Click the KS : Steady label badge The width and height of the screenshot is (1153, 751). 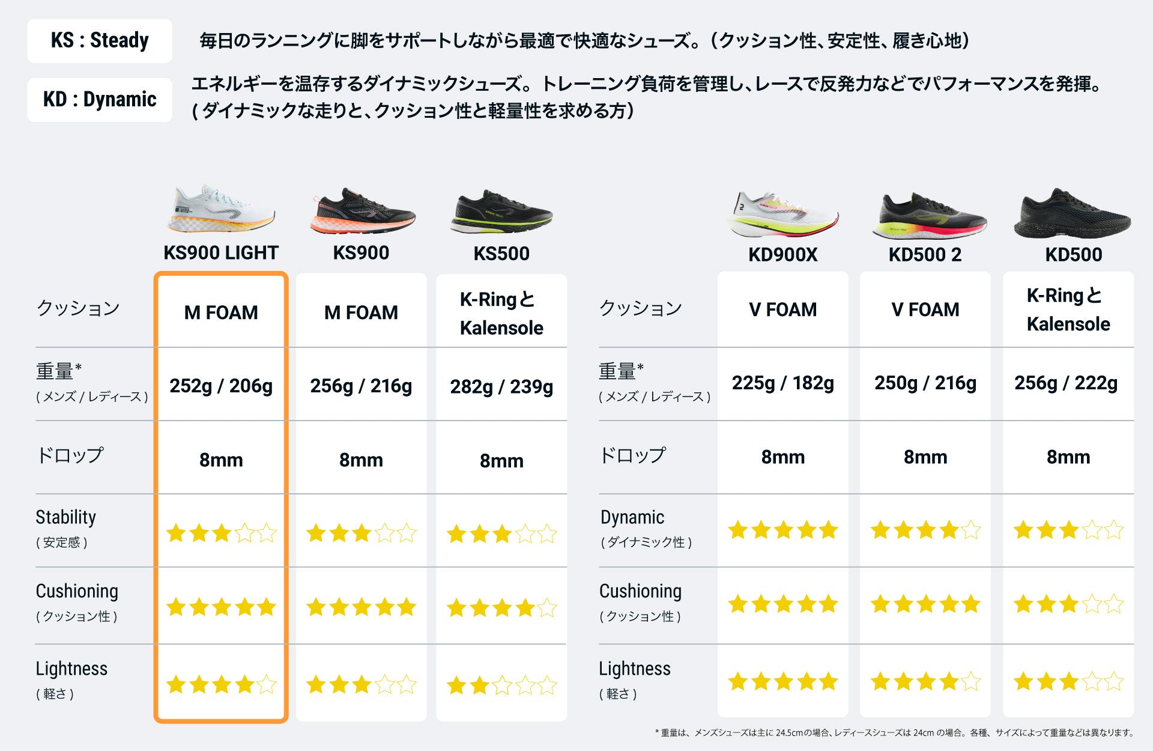pyautogui.click(x=100, y=41)
